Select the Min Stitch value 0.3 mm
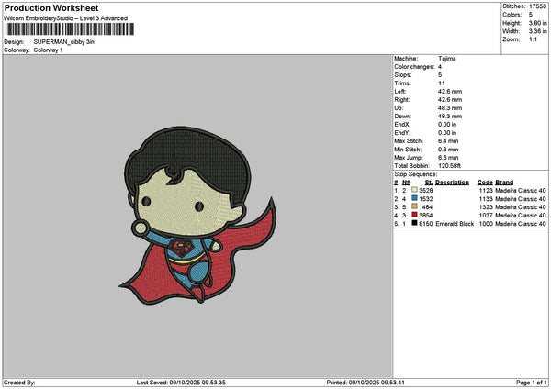 click(x=448, y=150)
